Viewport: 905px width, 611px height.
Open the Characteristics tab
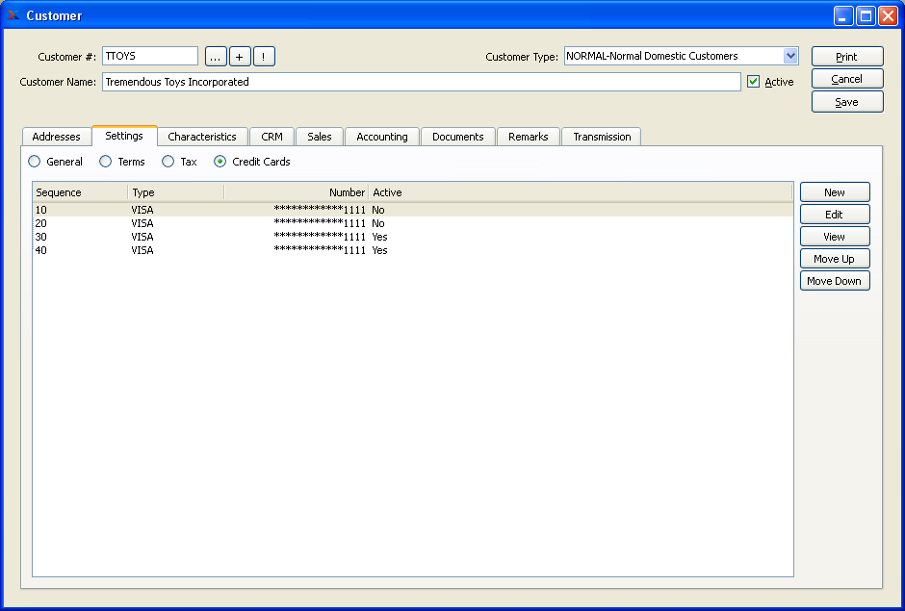click(x=202, y=137)
